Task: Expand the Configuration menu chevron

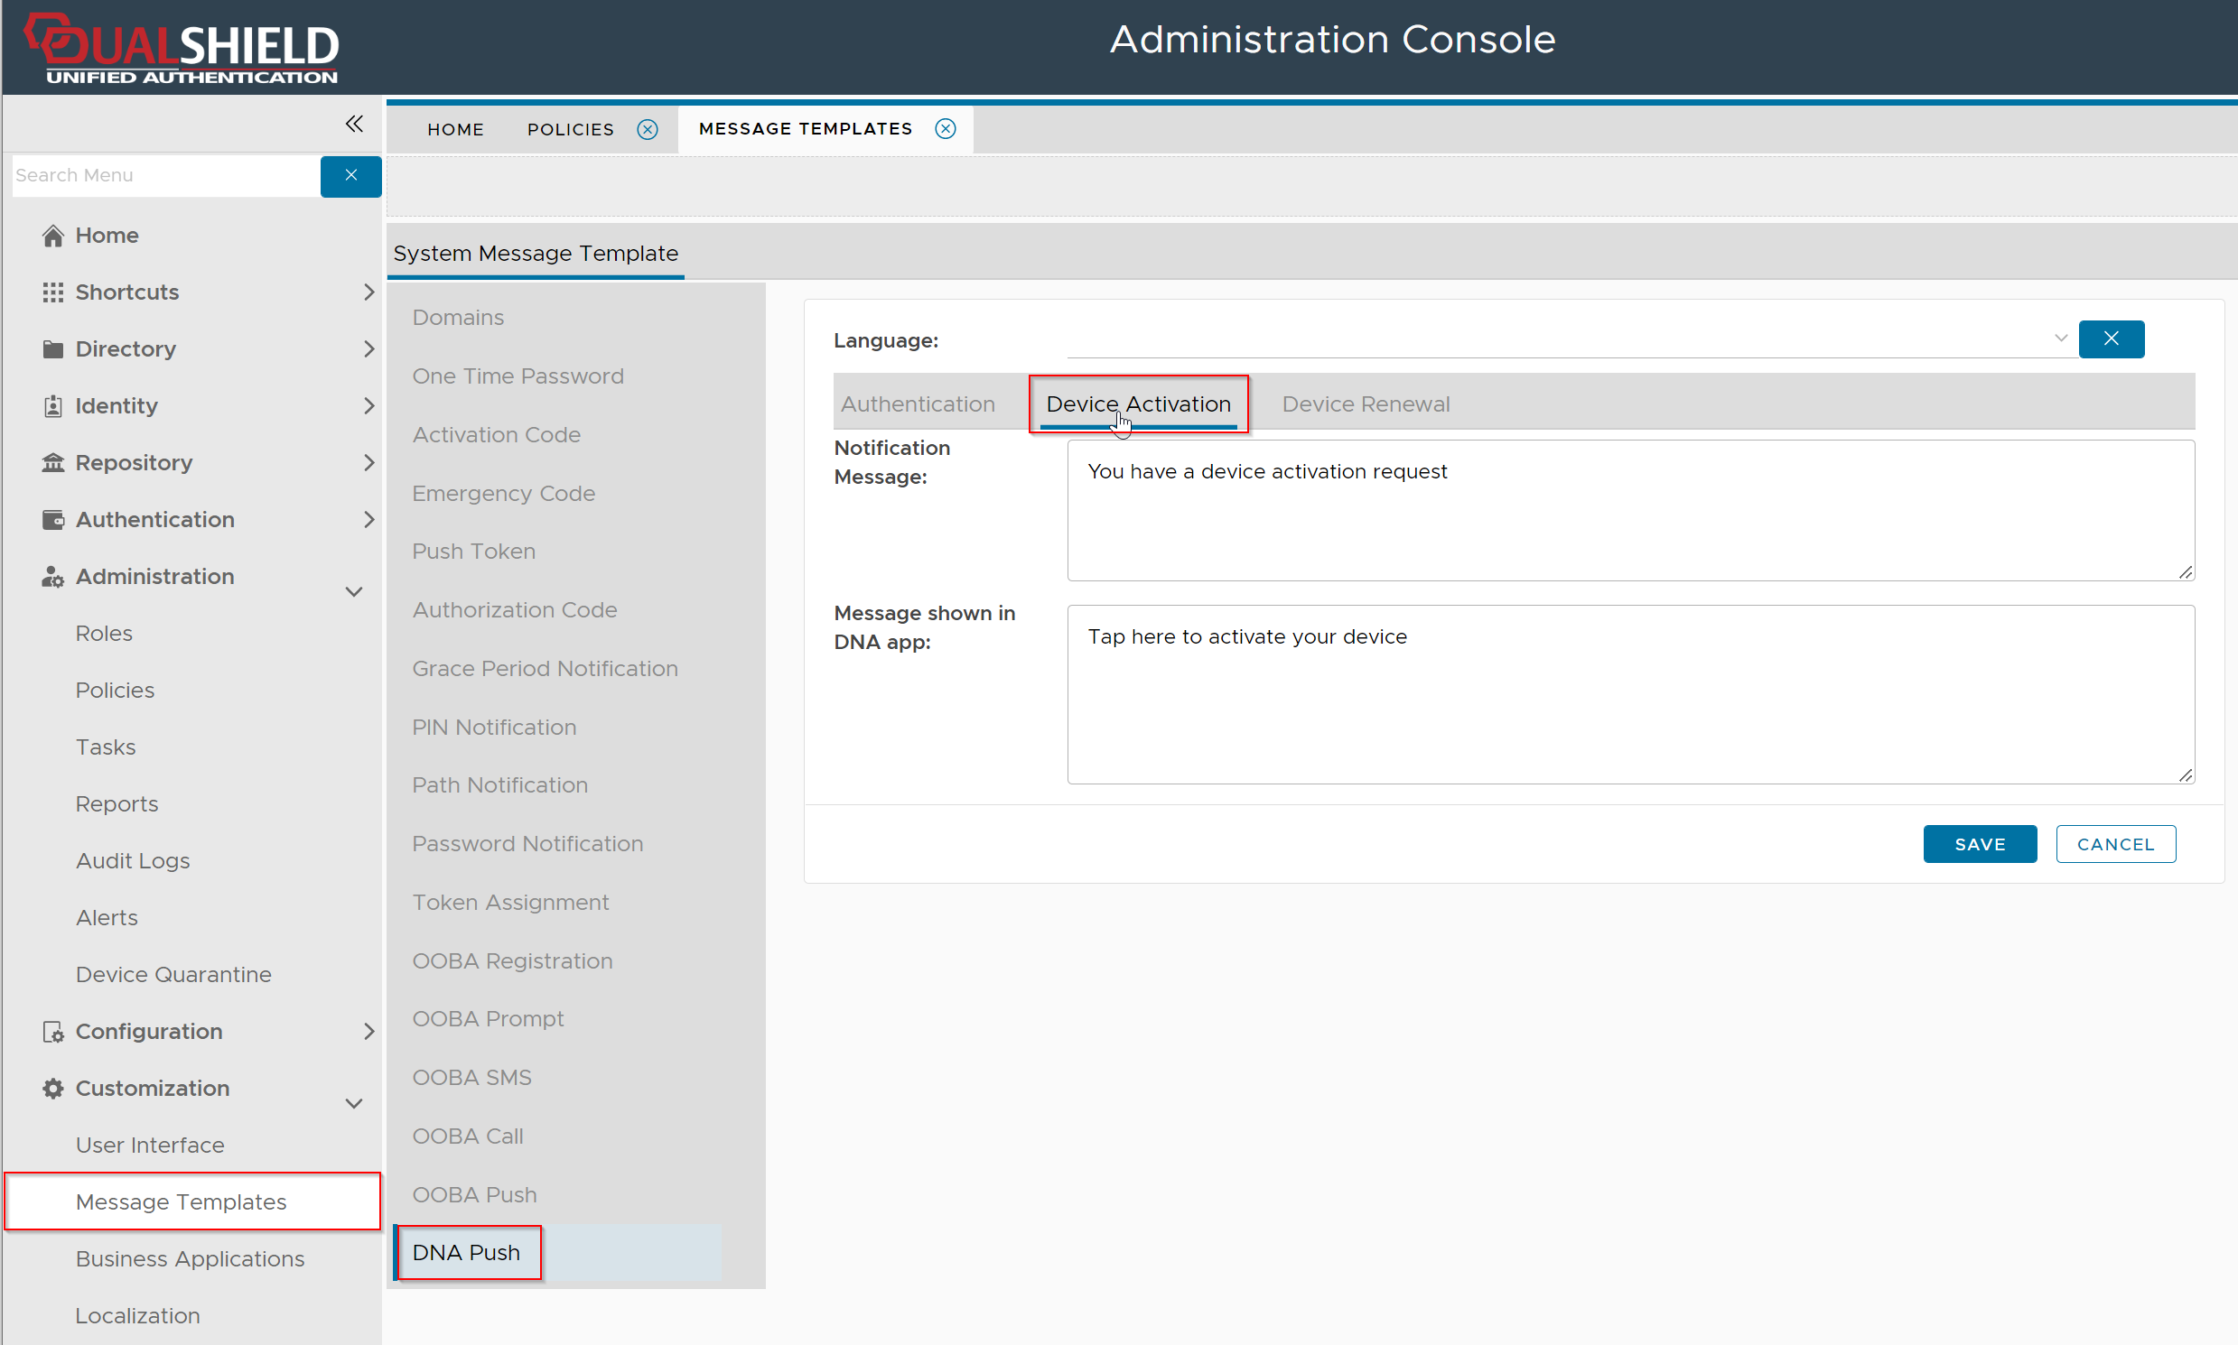Action: click(x=368, y=1032)
